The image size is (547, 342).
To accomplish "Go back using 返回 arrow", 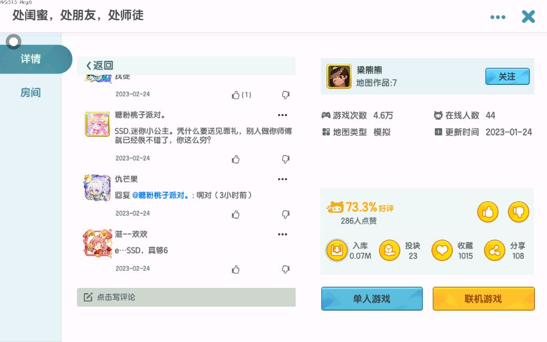I will [100, 66].
